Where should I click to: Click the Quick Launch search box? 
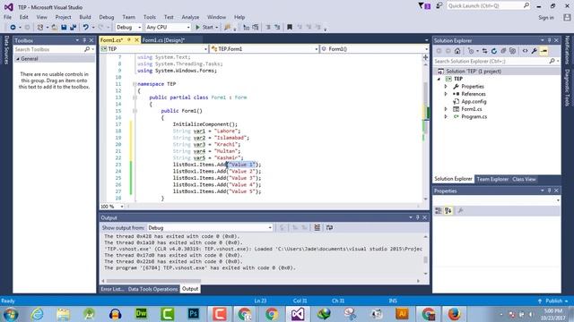[488, 6]
